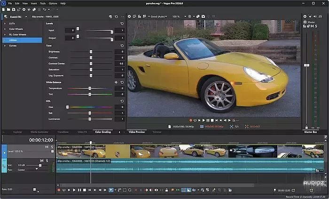329x199 pixels.
Task: Reset the White Balance section
Action: click(122, 82)
